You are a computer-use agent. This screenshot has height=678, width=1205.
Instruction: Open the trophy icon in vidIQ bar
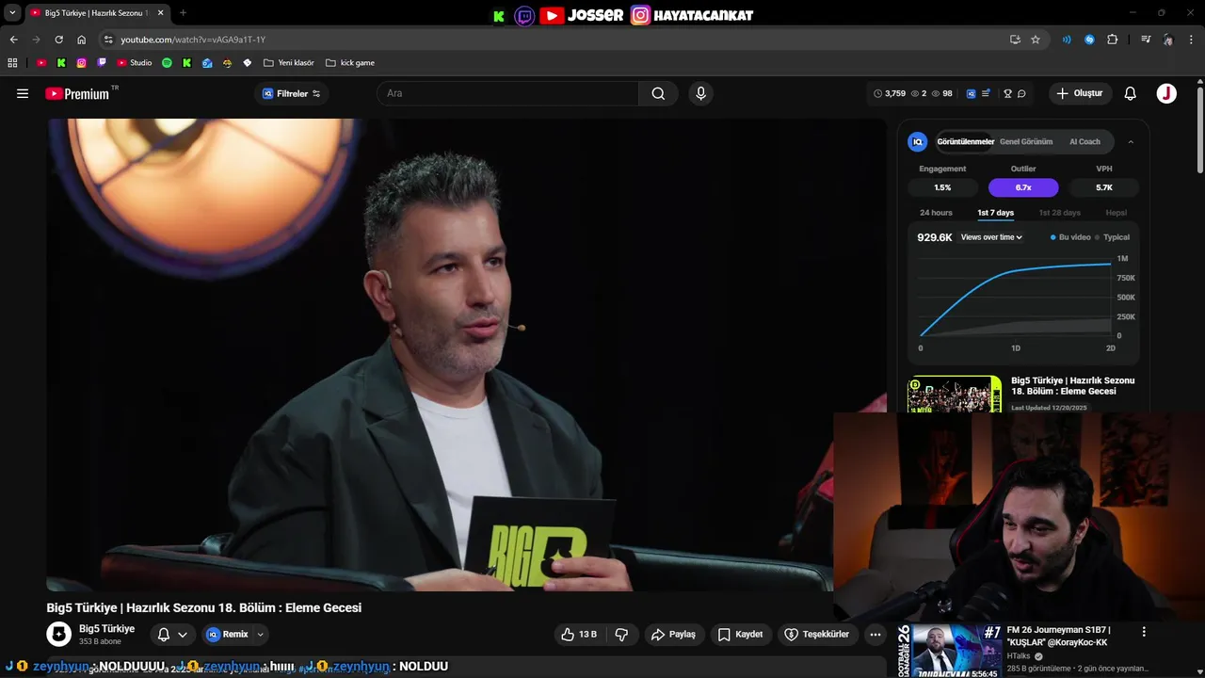click(x=1007, y=93)
